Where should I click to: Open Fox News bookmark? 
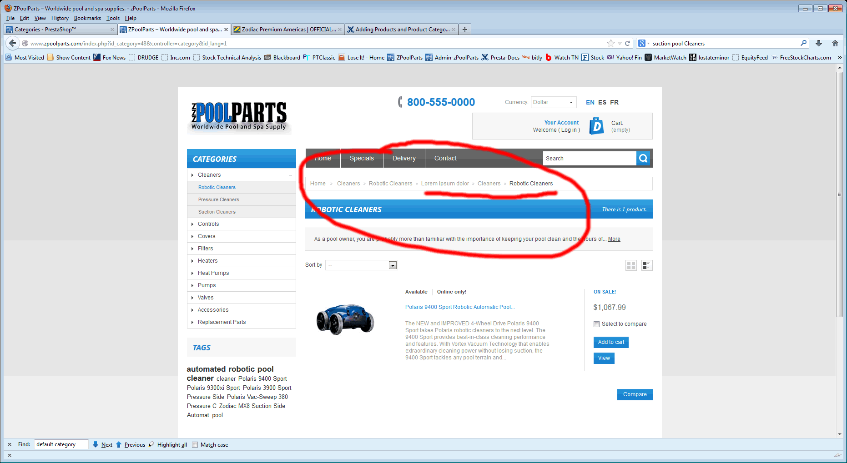(x=110, y=57)
